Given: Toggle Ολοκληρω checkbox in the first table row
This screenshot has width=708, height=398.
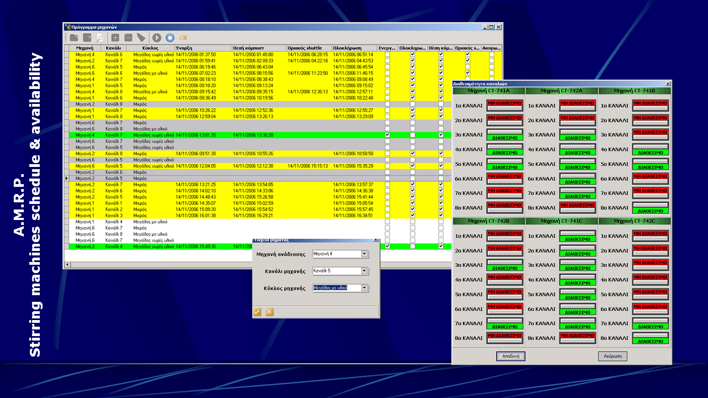Looking at the screenshot, I should point(412,55).
